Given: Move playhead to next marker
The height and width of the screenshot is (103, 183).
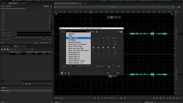Looking at the screenshot, I should point(115,98).
